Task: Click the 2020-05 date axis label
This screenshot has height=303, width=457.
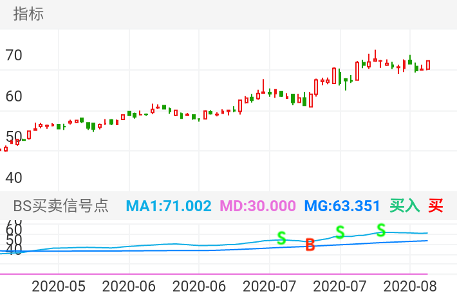Action: [x=59, y=286]
